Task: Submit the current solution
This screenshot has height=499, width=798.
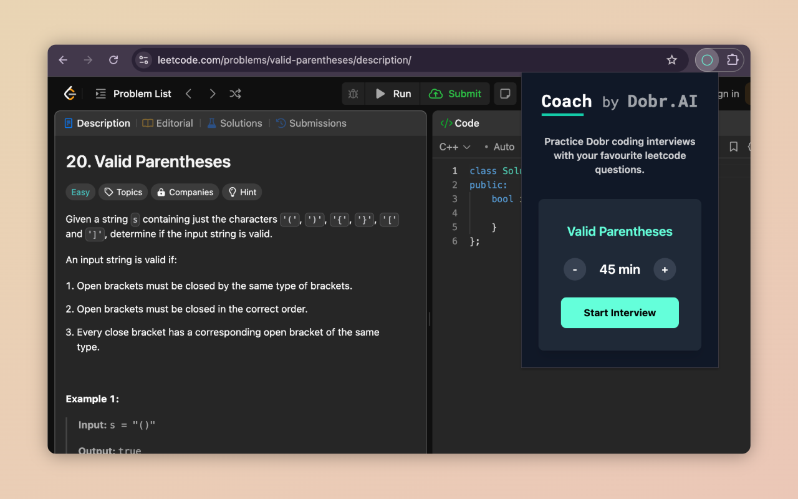Action: tap(455, 94)
